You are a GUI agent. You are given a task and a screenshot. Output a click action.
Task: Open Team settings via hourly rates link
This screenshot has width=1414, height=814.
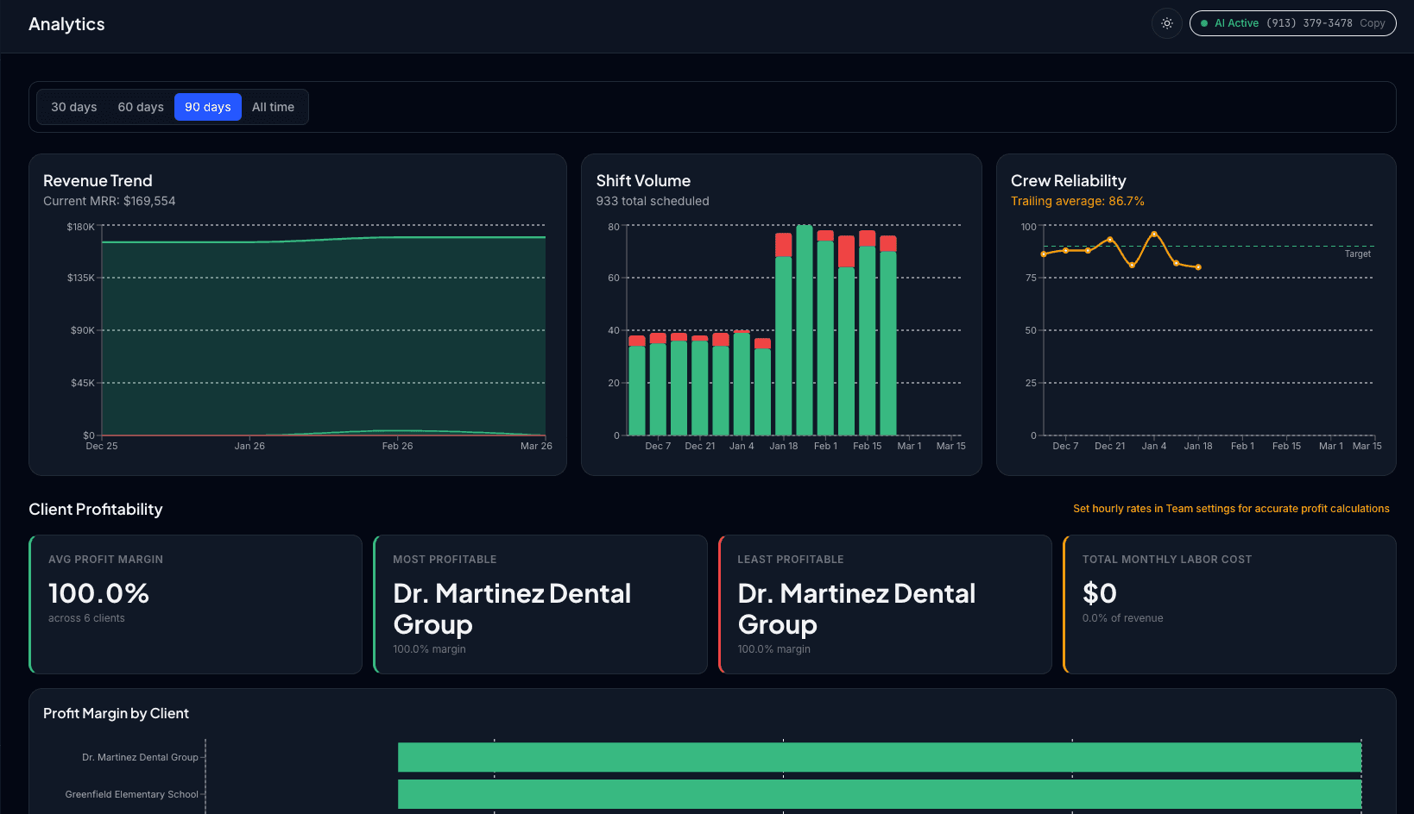click(1231, 509)
